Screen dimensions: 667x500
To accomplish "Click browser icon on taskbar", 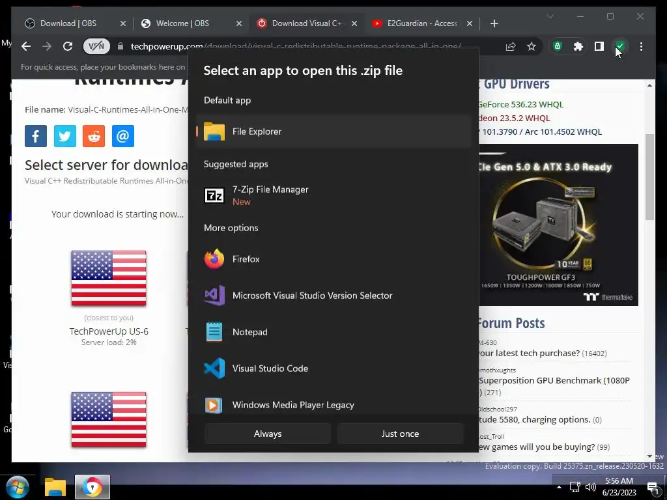I will tap(92, 487).
